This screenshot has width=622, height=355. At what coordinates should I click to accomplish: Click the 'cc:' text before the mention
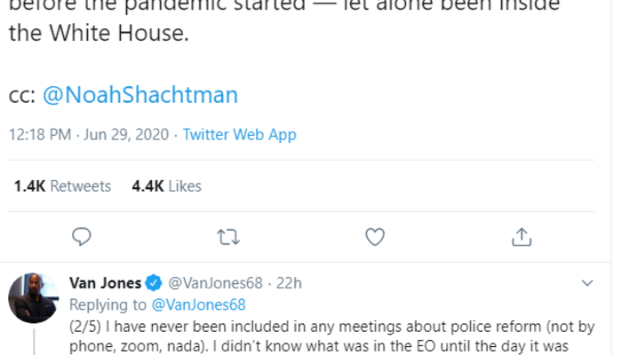[21, 96]
